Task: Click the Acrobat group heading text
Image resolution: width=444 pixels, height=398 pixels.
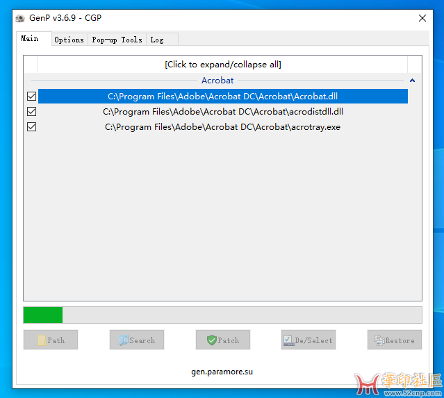Action: (217, 81)
